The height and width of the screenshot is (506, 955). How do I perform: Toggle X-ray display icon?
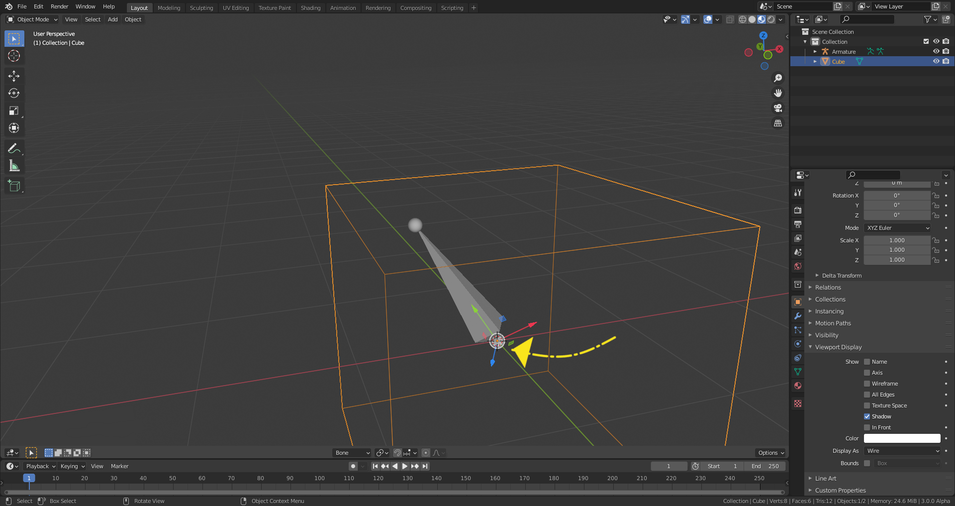730,19
